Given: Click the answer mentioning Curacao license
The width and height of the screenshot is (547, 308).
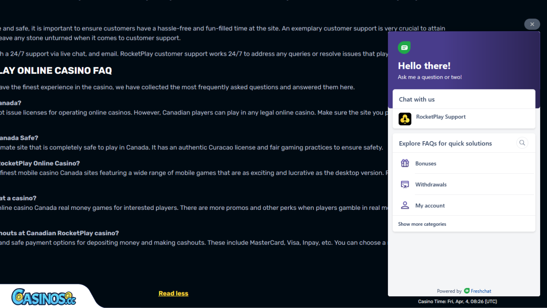Looking at the screenshot, I should pos(192,147).
